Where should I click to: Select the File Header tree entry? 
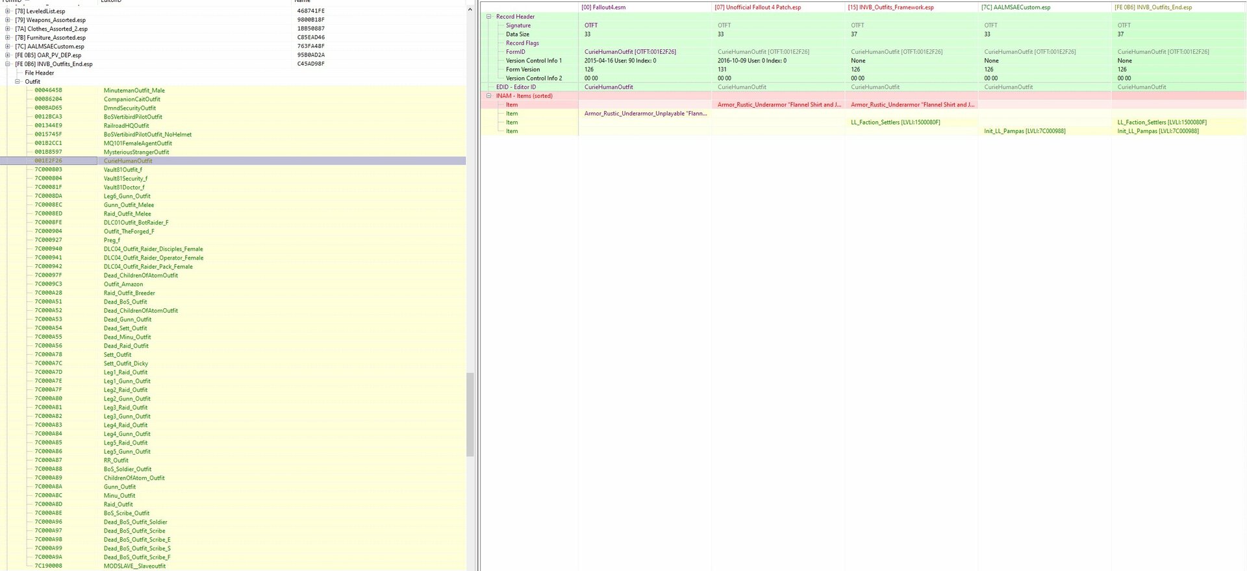(x=40, y=73)
